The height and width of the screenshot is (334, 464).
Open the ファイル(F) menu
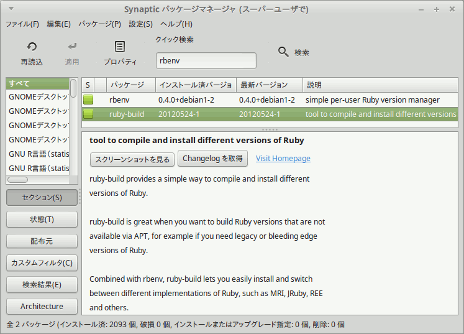(x=22, y=24)
